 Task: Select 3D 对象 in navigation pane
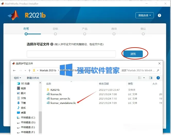23,84
